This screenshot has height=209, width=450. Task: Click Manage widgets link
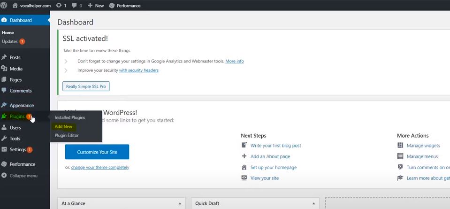pos(423,146)
